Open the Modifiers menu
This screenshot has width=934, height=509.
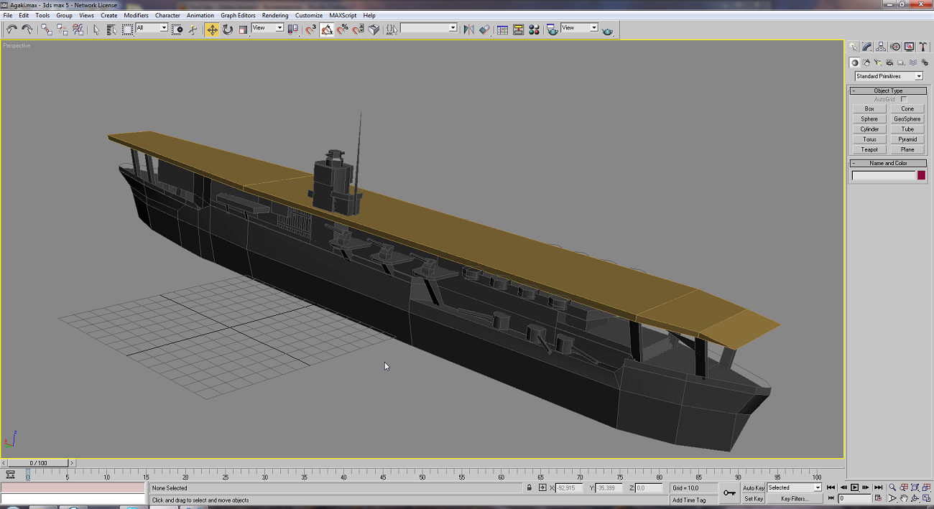pyautogui.click(x=136, y=15)
